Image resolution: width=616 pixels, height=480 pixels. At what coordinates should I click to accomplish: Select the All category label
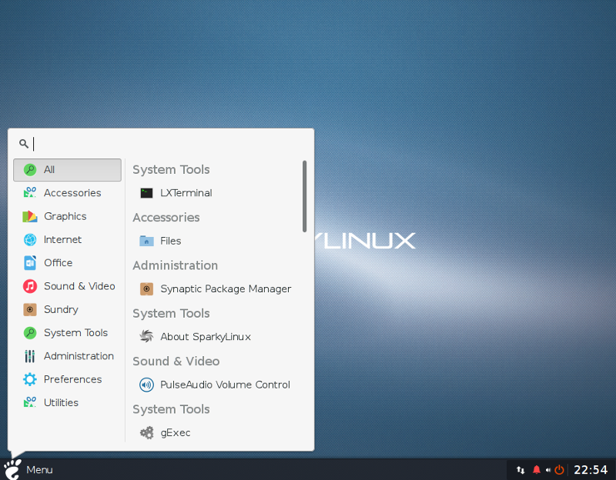(49, 169)
